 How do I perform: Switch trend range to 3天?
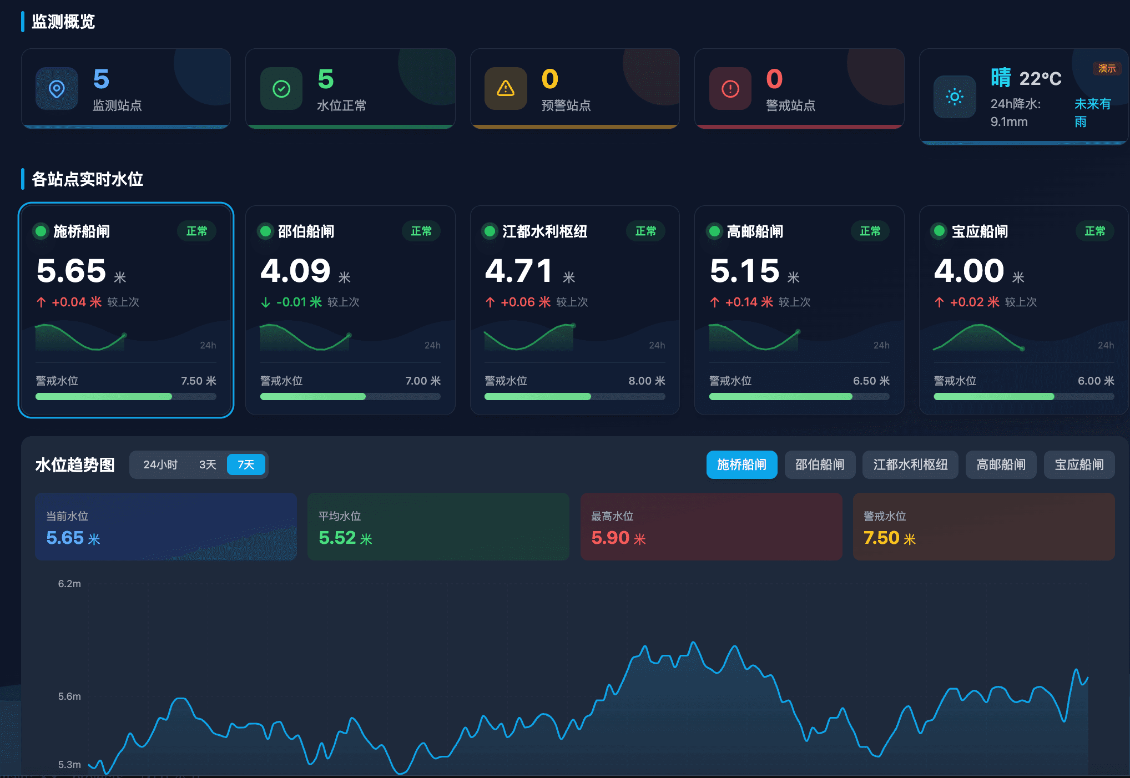click(x=208, y=465)
